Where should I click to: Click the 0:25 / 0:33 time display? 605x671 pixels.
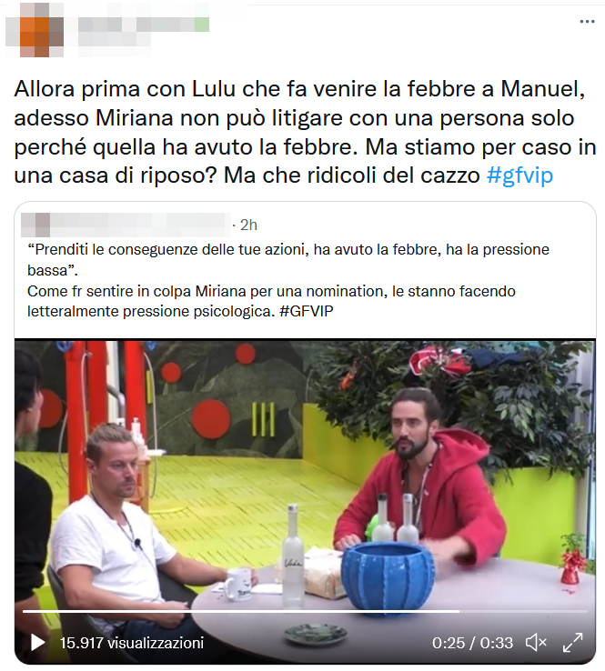pyautogui.click(x=472, y=643)
